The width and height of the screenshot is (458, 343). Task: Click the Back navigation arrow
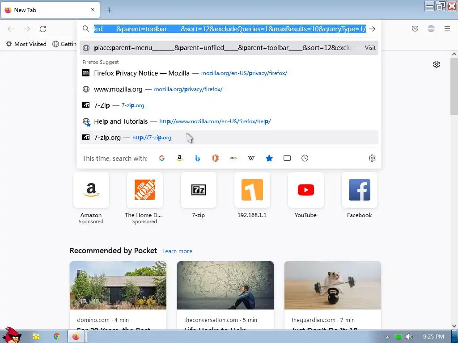coord(11,29)
